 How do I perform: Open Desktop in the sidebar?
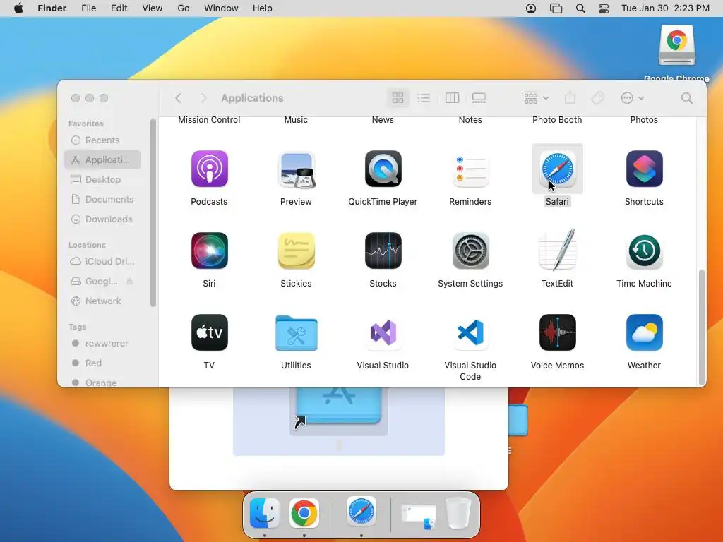click(102, 180)
